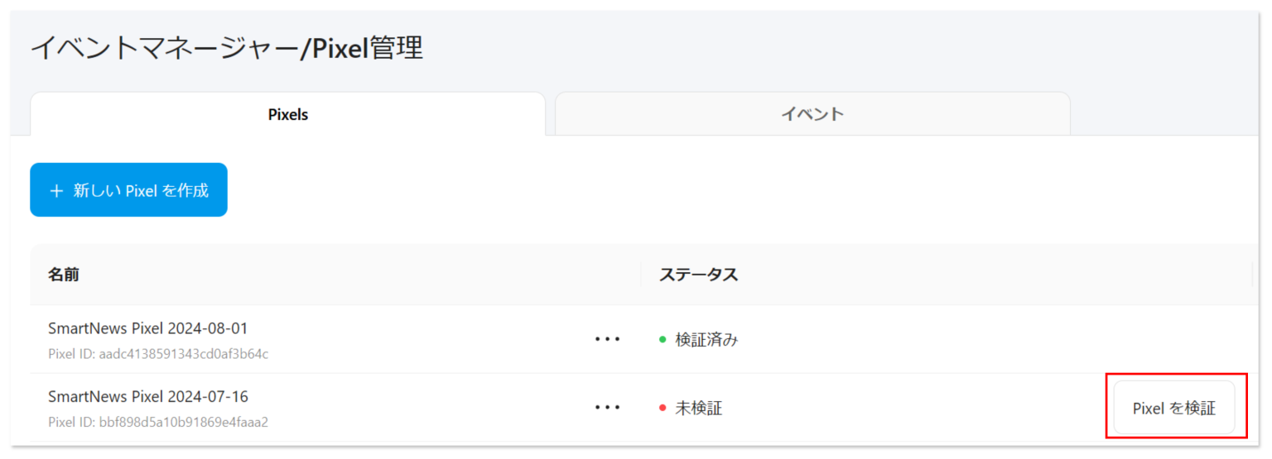This screenshot has height=459, width=1272.
Task: Click the ステータス column header
Action: coord(698,275)
